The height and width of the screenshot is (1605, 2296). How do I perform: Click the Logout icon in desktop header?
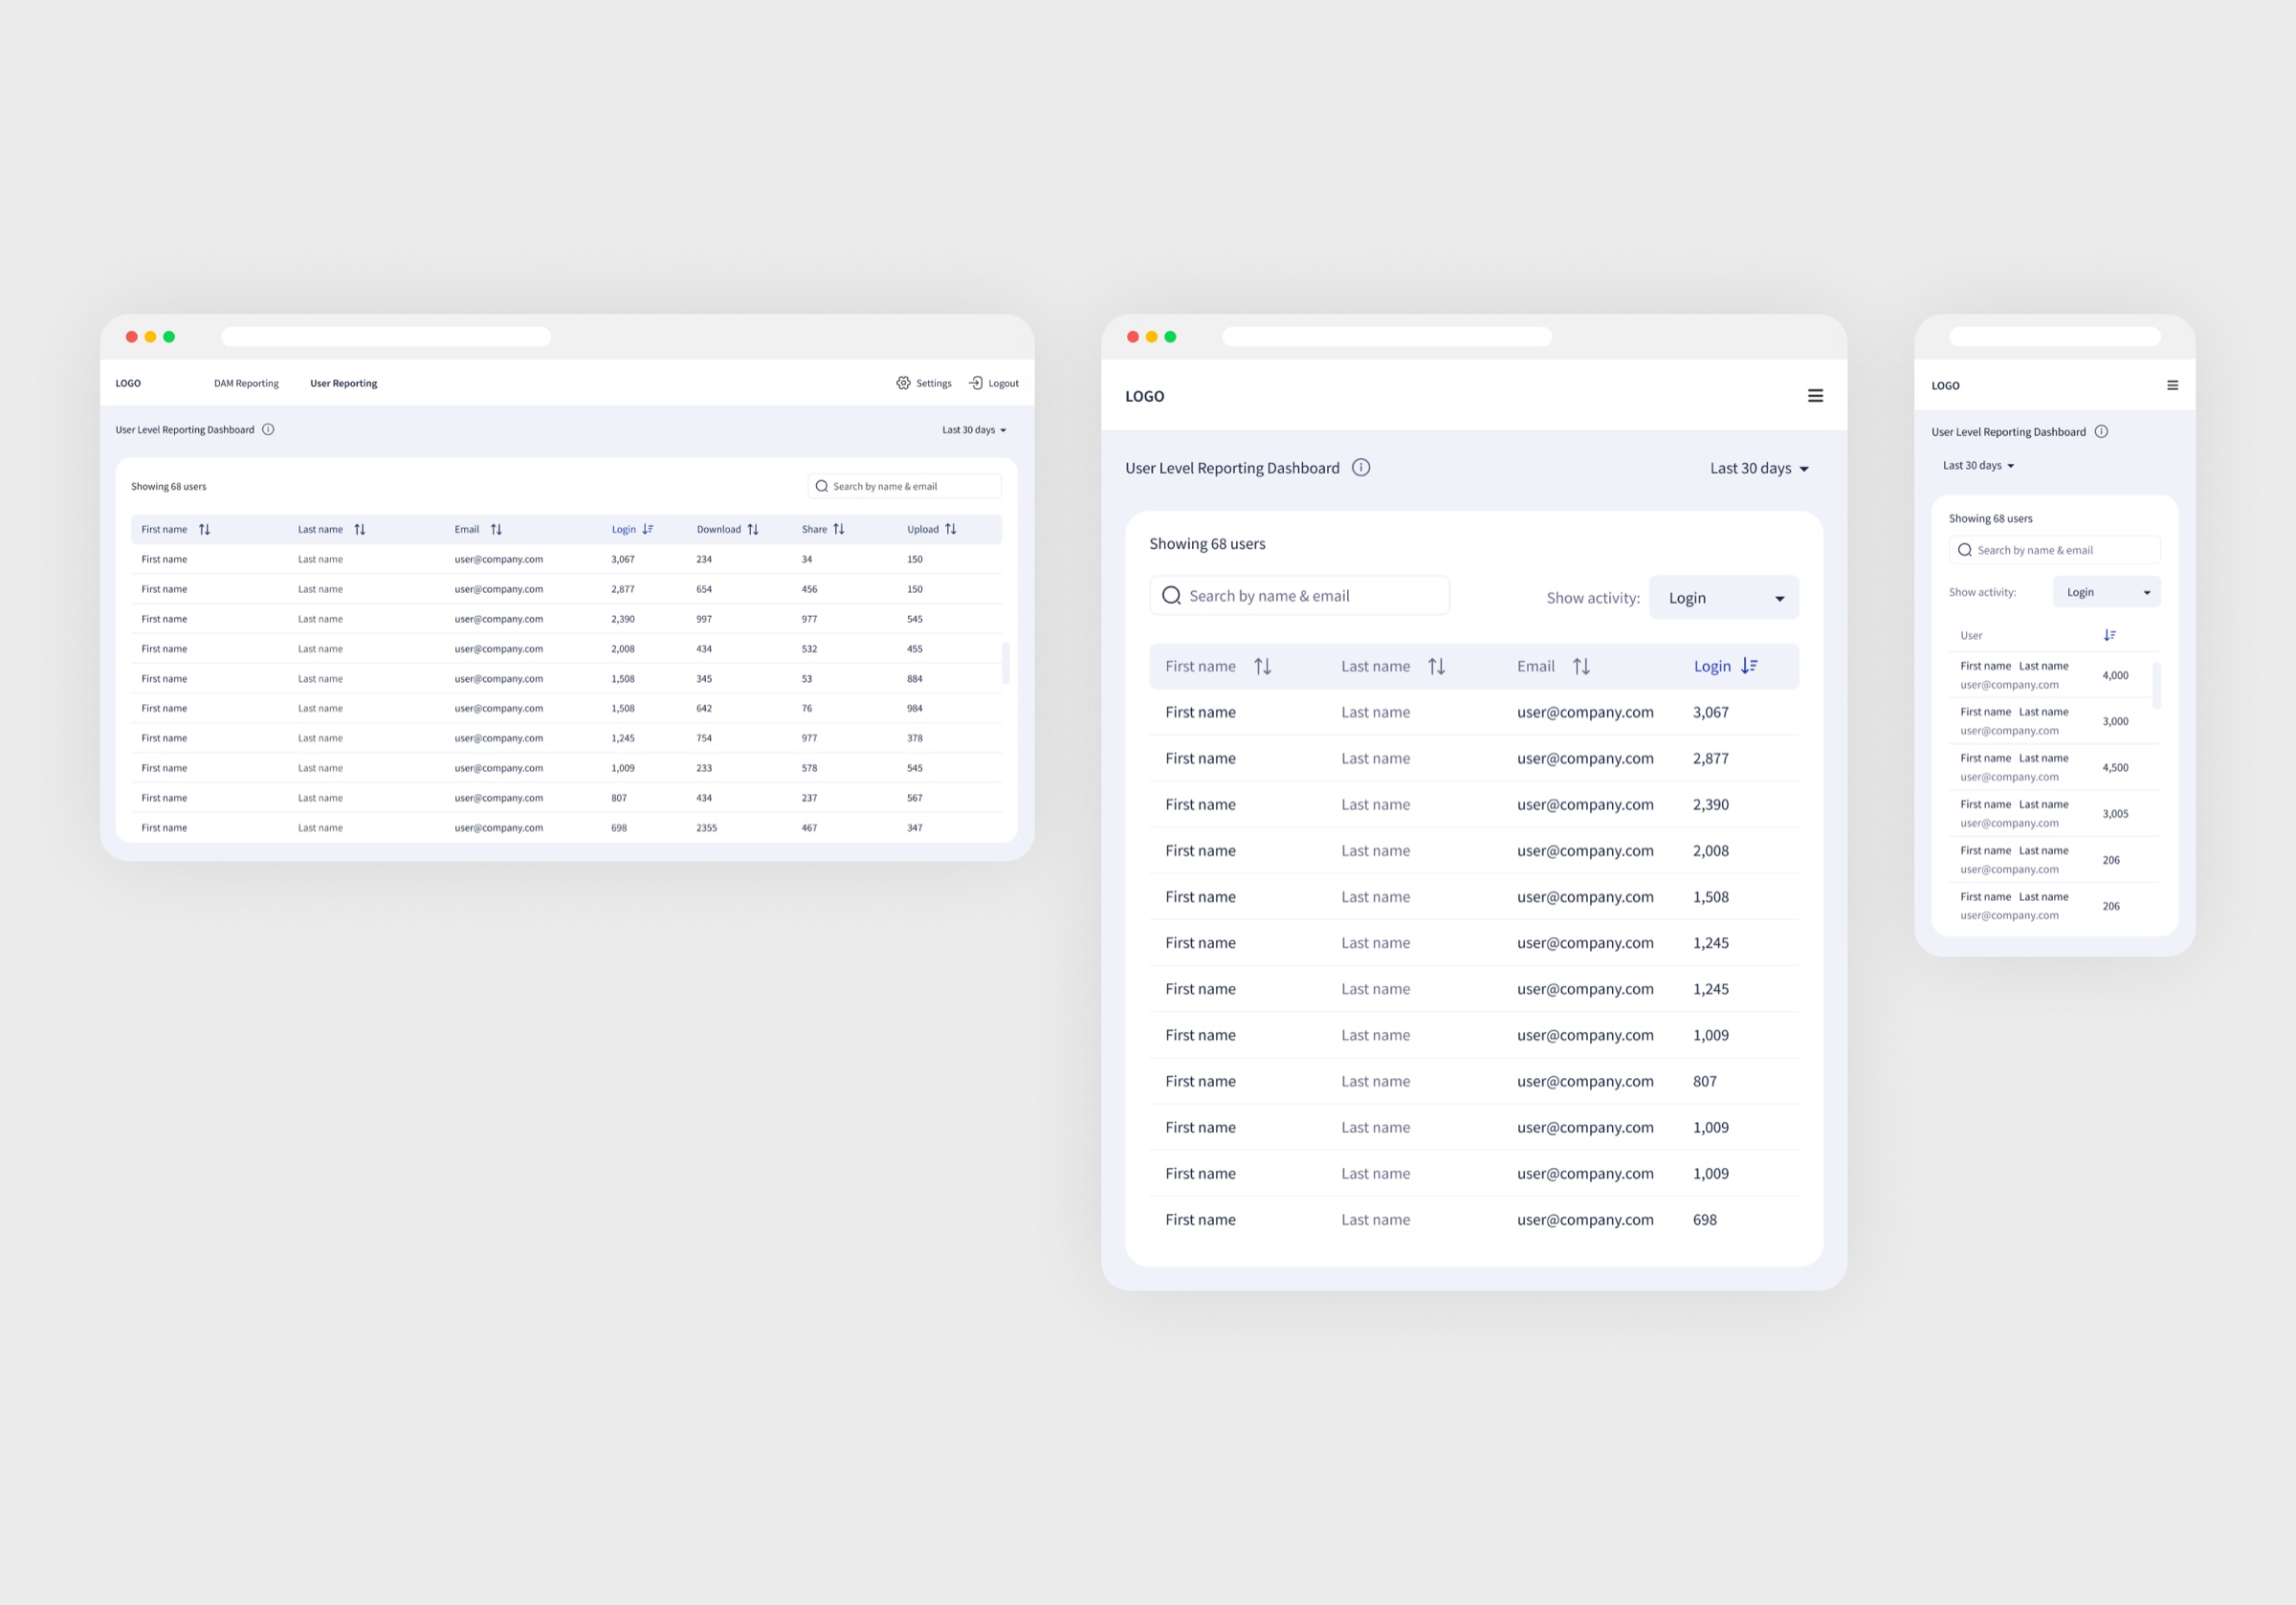coord(976,383)
